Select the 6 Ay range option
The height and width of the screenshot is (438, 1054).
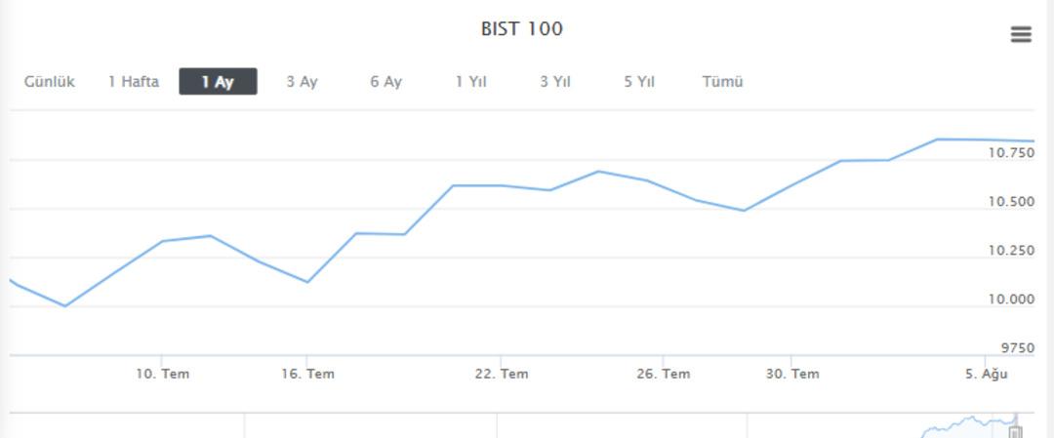click(385, 82)
